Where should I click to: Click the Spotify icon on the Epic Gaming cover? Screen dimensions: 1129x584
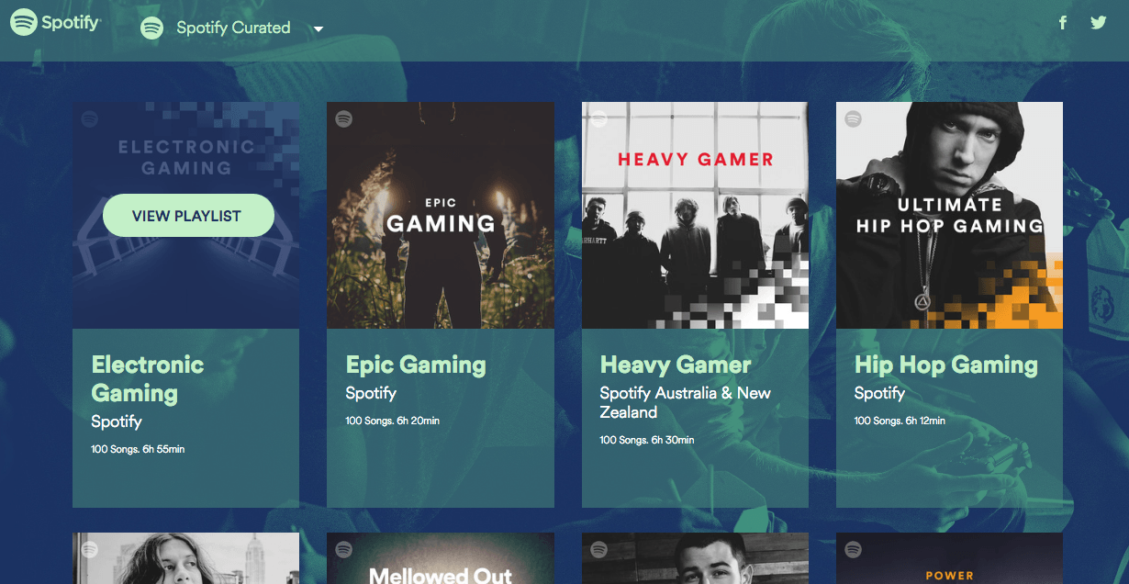click(342, 118)
